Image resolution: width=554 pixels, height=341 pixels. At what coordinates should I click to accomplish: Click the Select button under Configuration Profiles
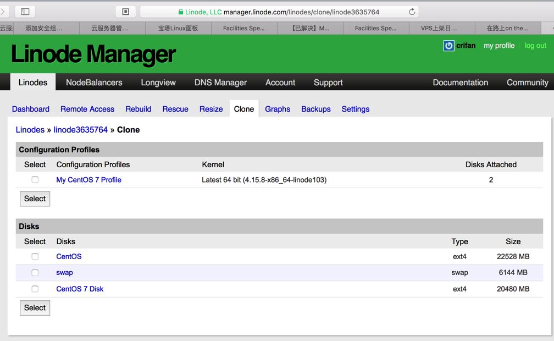tap(35, 199)
